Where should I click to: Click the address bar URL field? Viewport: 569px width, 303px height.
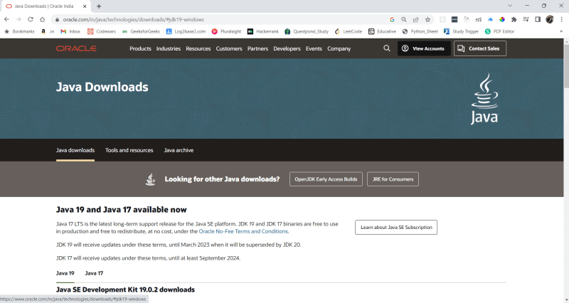tap(218, 20)
